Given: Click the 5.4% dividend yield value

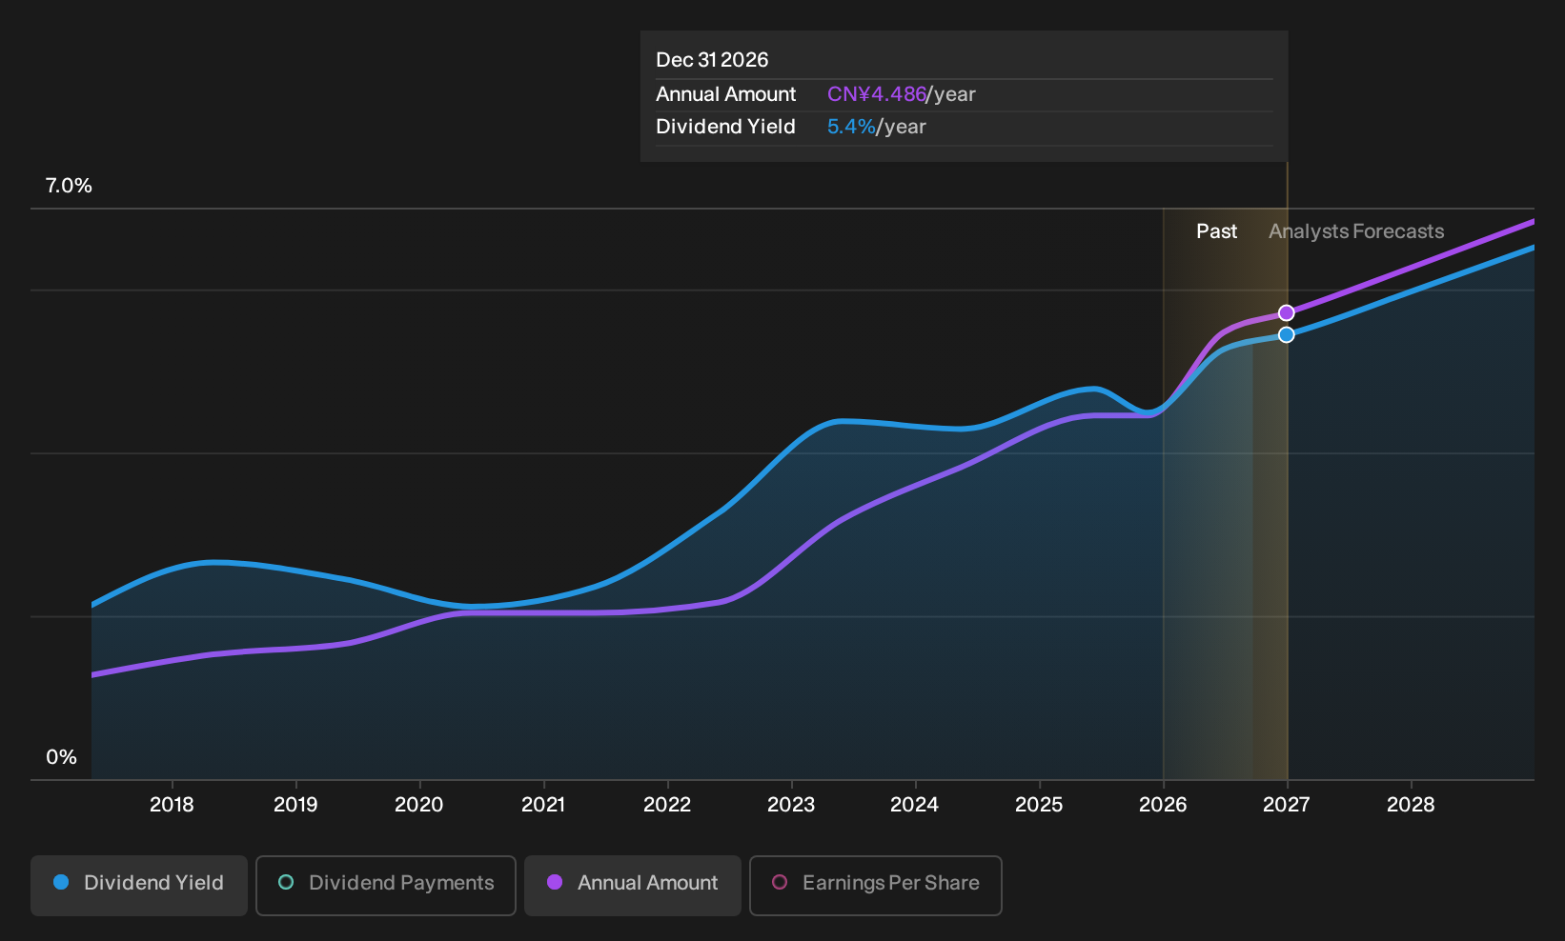Looking at the screenshot, I should tap(851, 127).
